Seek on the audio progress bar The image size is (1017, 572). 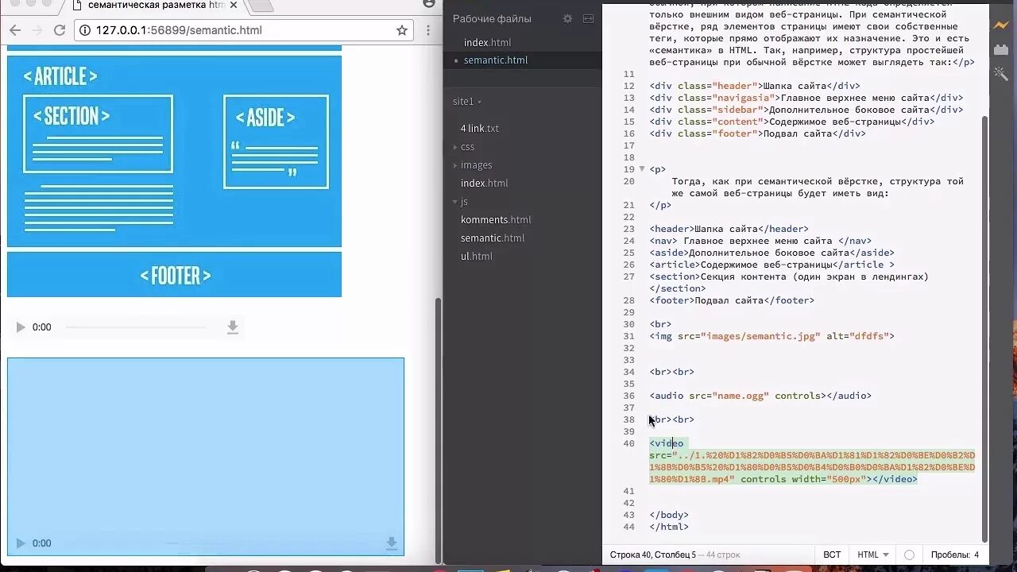[x=135, y=327]
